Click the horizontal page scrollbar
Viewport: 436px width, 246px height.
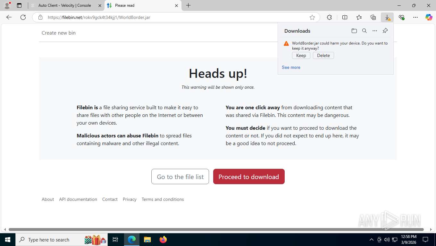pyautogui.click(x=216, y=229)
